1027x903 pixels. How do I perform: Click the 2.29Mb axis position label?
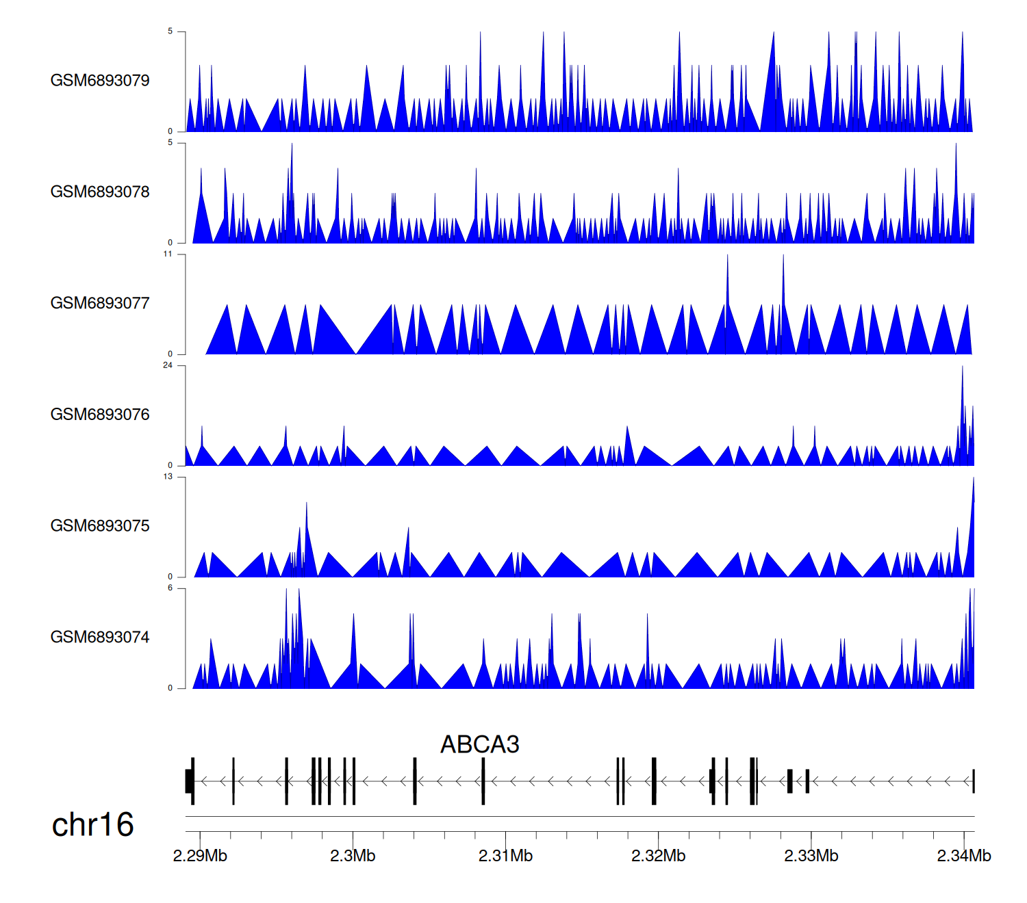(200, 856)
